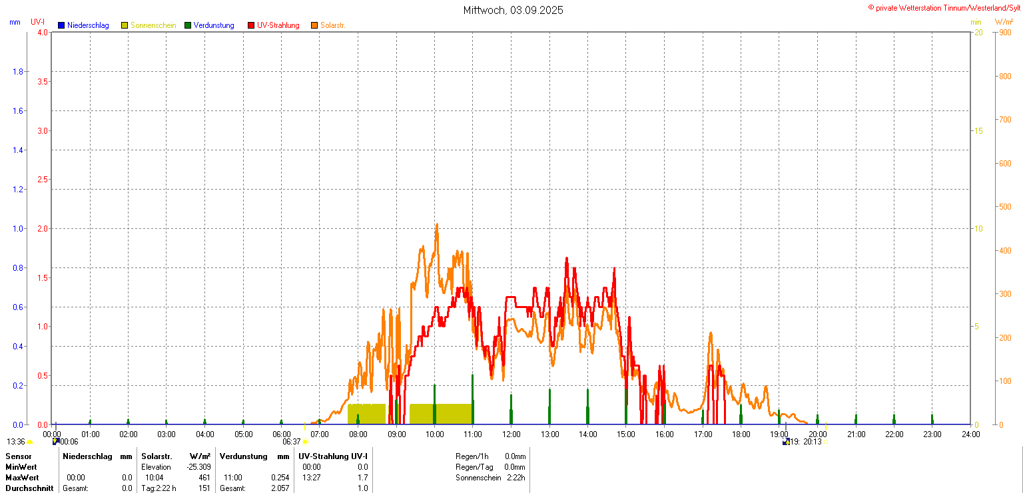Click the orange Solarstr. legend square
This screenshot has width=1023, height=493.
pyautogui.click(x=314, y=25)
